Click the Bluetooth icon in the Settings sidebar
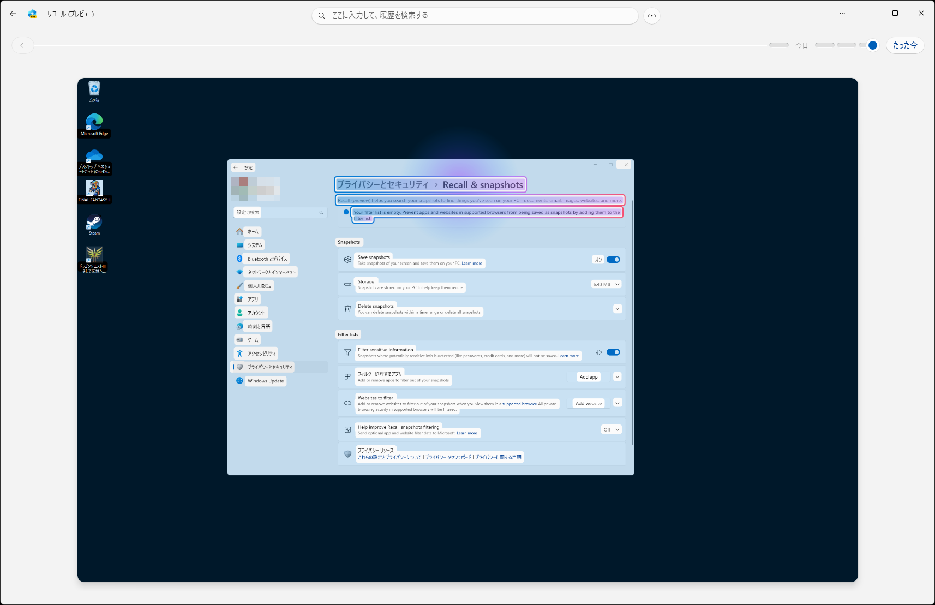The height and width of the screenshot is (605, 935). tap(239, 259)
